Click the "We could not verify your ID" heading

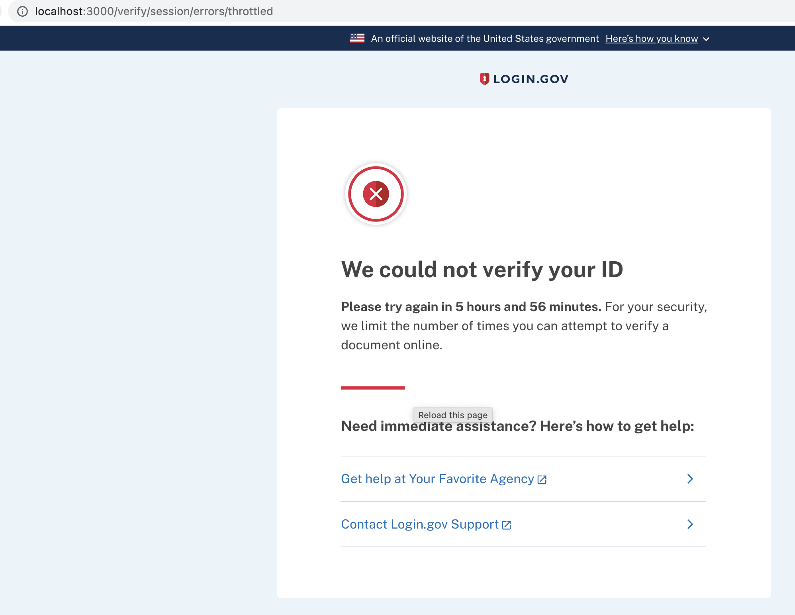point(482,269)
